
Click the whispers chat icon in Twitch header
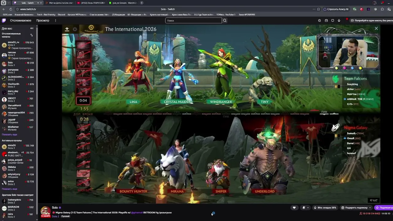[333, 21]
